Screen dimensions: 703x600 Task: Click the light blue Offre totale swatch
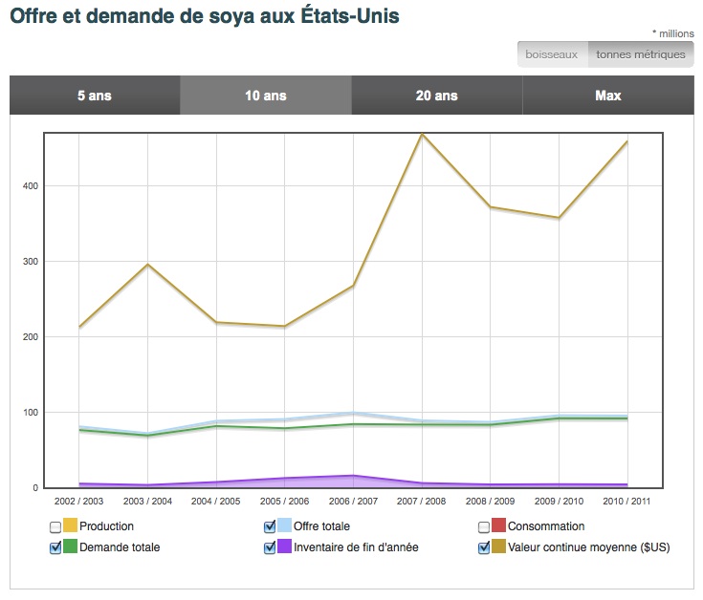point(284,526)
